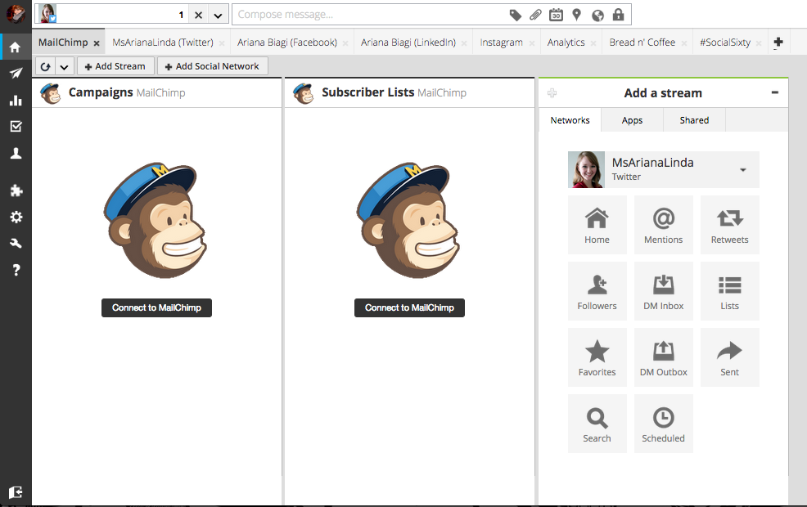This screenshot has height=507, width=807.
Task: Open the App Directory puzzle piece icon
Action: pos(16,191)
